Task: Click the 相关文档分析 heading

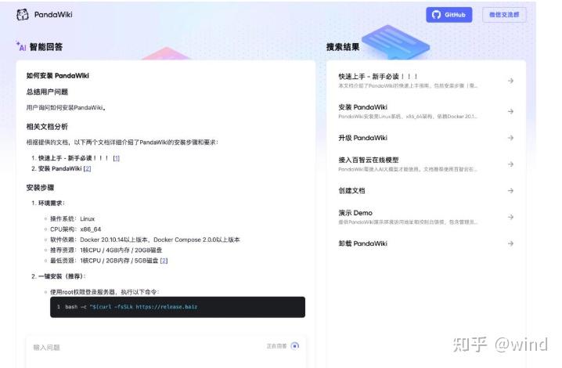Action: [x=47, y=127]
